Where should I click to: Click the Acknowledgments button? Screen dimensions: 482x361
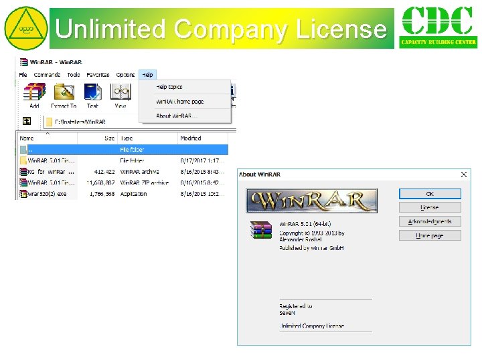click(x=430, y=222)
